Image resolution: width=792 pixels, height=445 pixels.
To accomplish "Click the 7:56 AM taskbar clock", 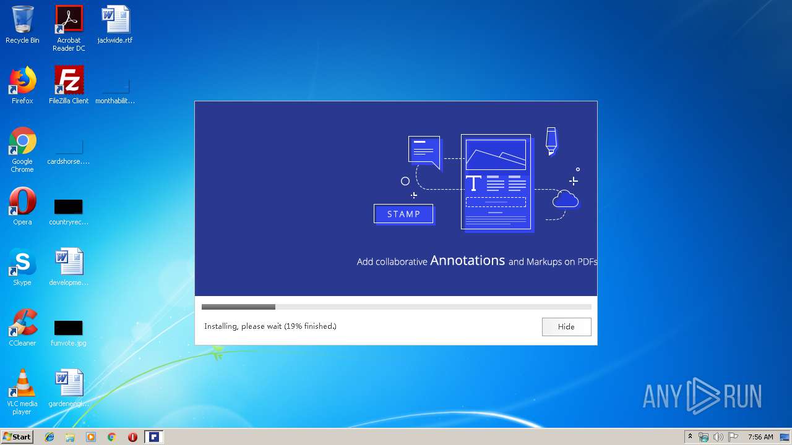I will [x=760, y=437].
